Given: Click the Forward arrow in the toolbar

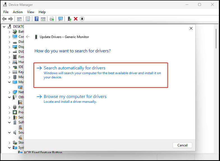Looking at the screenshot, I should coord(11,19).
